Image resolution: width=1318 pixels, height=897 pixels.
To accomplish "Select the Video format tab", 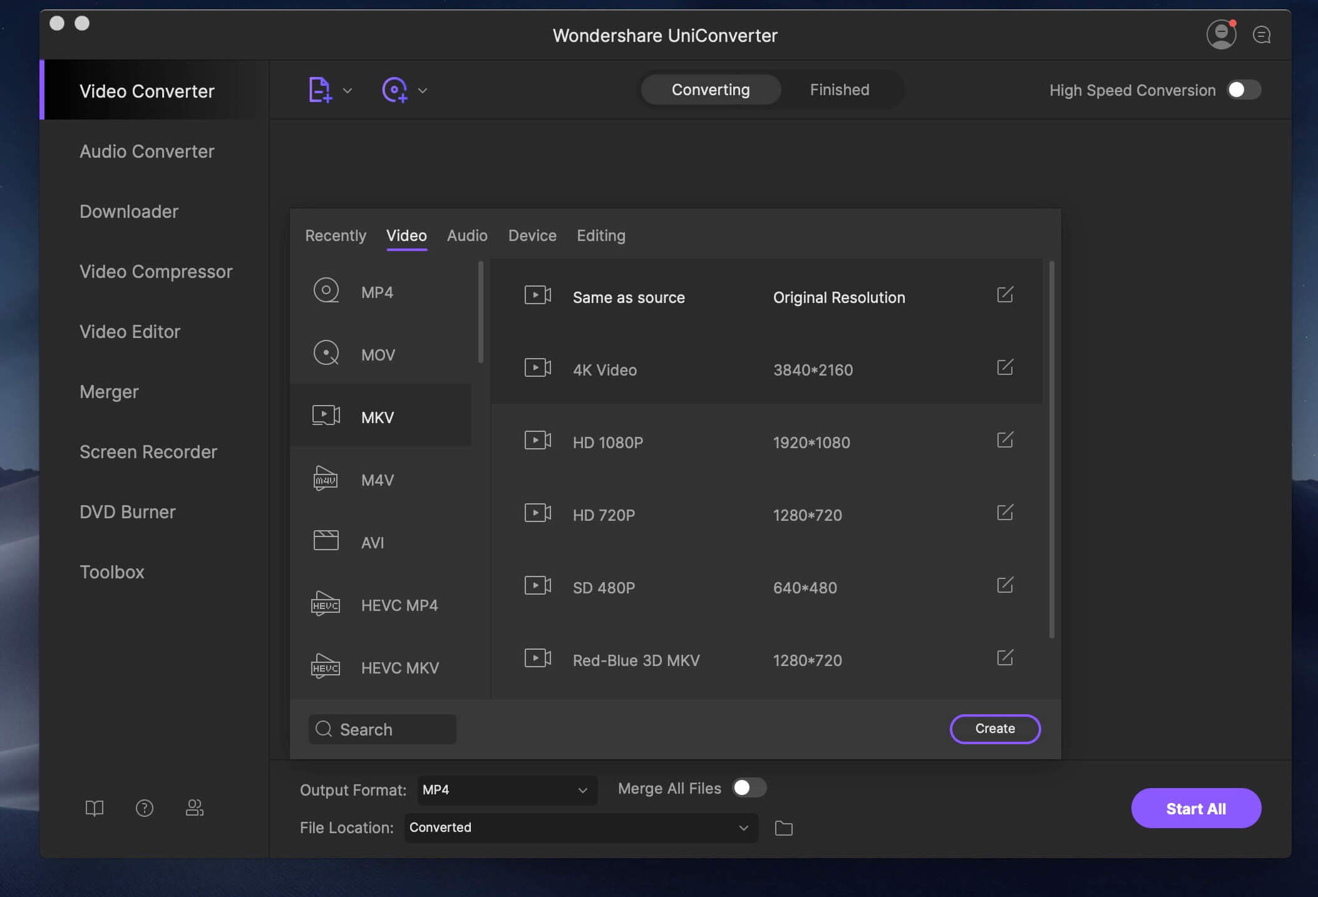I will pos(406,235).
